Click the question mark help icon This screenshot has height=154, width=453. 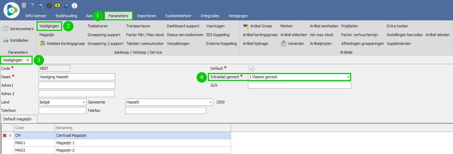tap(32, 6)
